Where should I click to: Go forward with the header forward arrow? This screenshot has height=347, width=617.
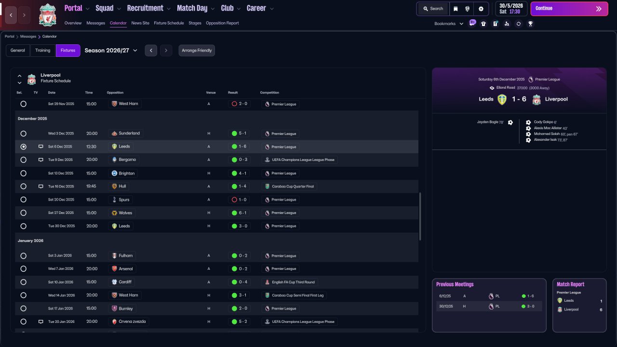point(24,15)
